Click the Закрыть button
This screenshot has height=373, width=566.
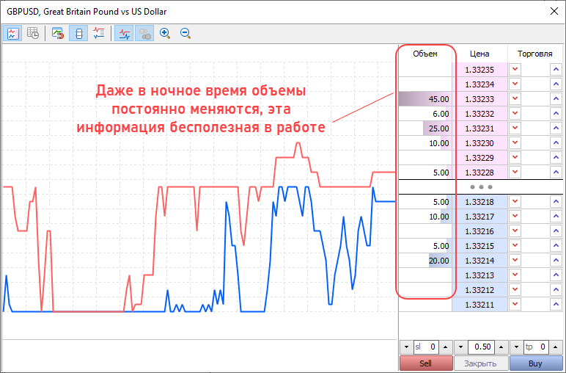[x=480, y=363]
